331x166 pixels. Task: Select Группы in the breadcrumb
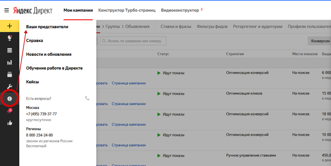pos(113,26)
